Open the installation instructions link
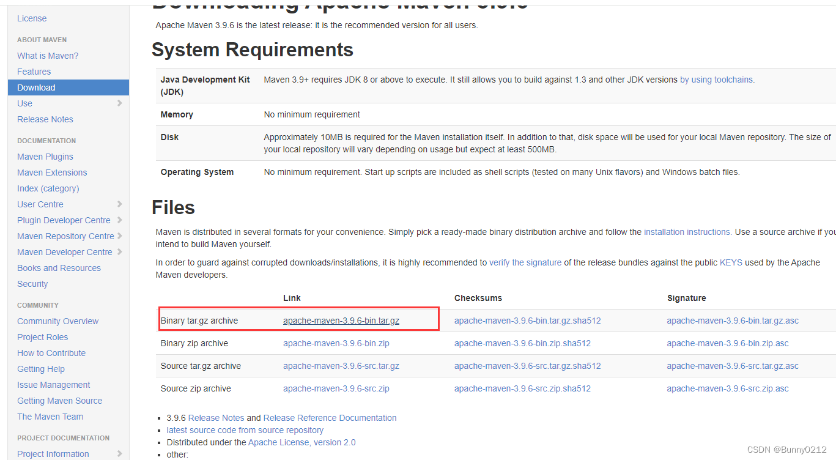This screenshot has width=836, height=460. 687,232
